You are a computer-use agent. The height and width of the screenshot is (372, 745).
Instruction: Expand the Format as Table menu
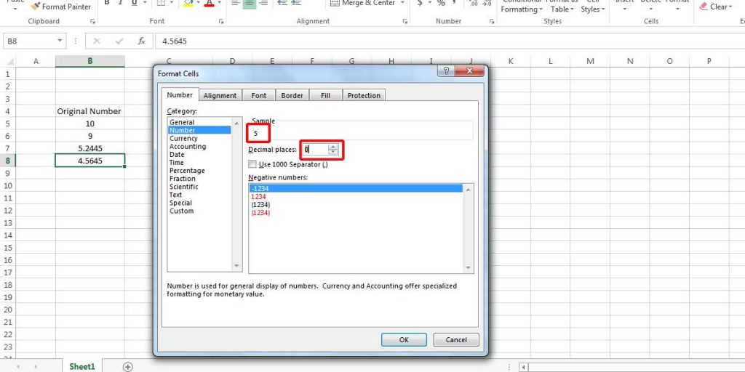562,7
